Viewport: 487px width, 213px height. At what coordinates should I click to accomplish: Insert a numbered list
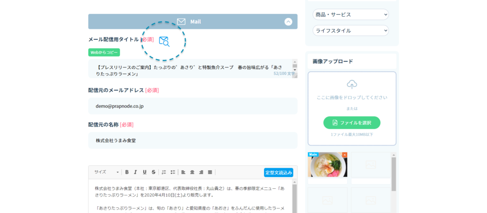pos(164,172)
